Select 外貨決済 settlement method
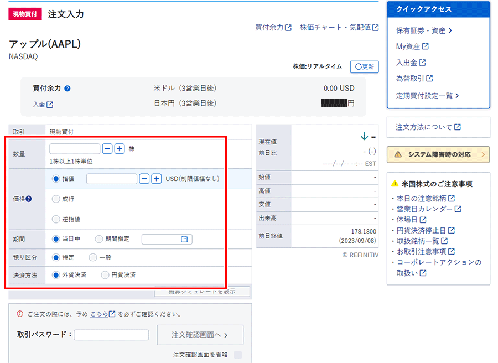The height and width of the screenshot is (363, 498). pos(56,274)
